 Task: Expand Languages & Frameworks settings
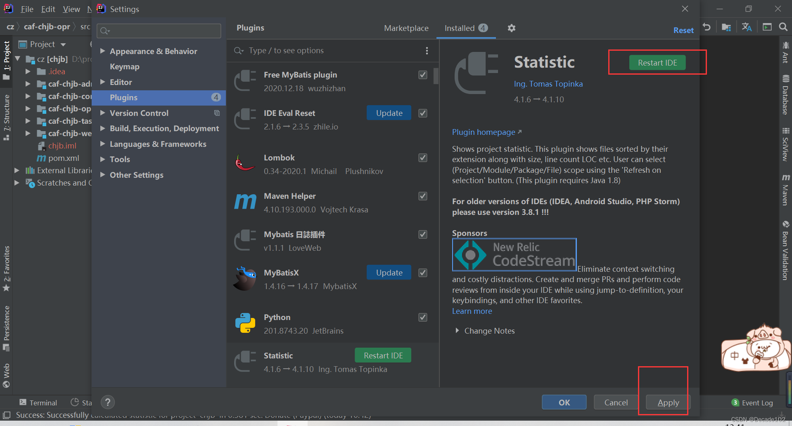point(102,144)
